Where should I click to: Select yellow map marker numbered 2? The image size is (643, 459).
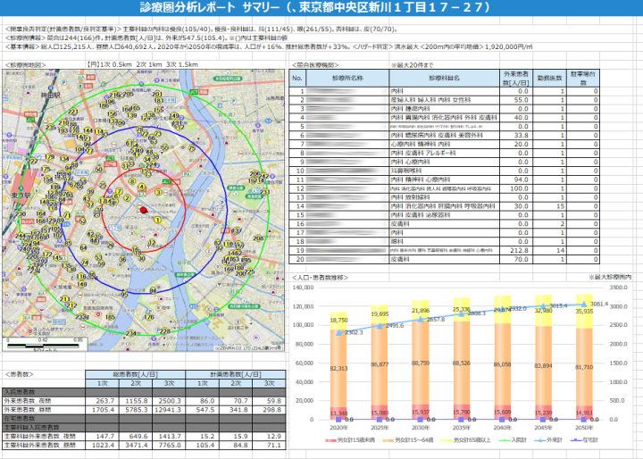point(128,198)
